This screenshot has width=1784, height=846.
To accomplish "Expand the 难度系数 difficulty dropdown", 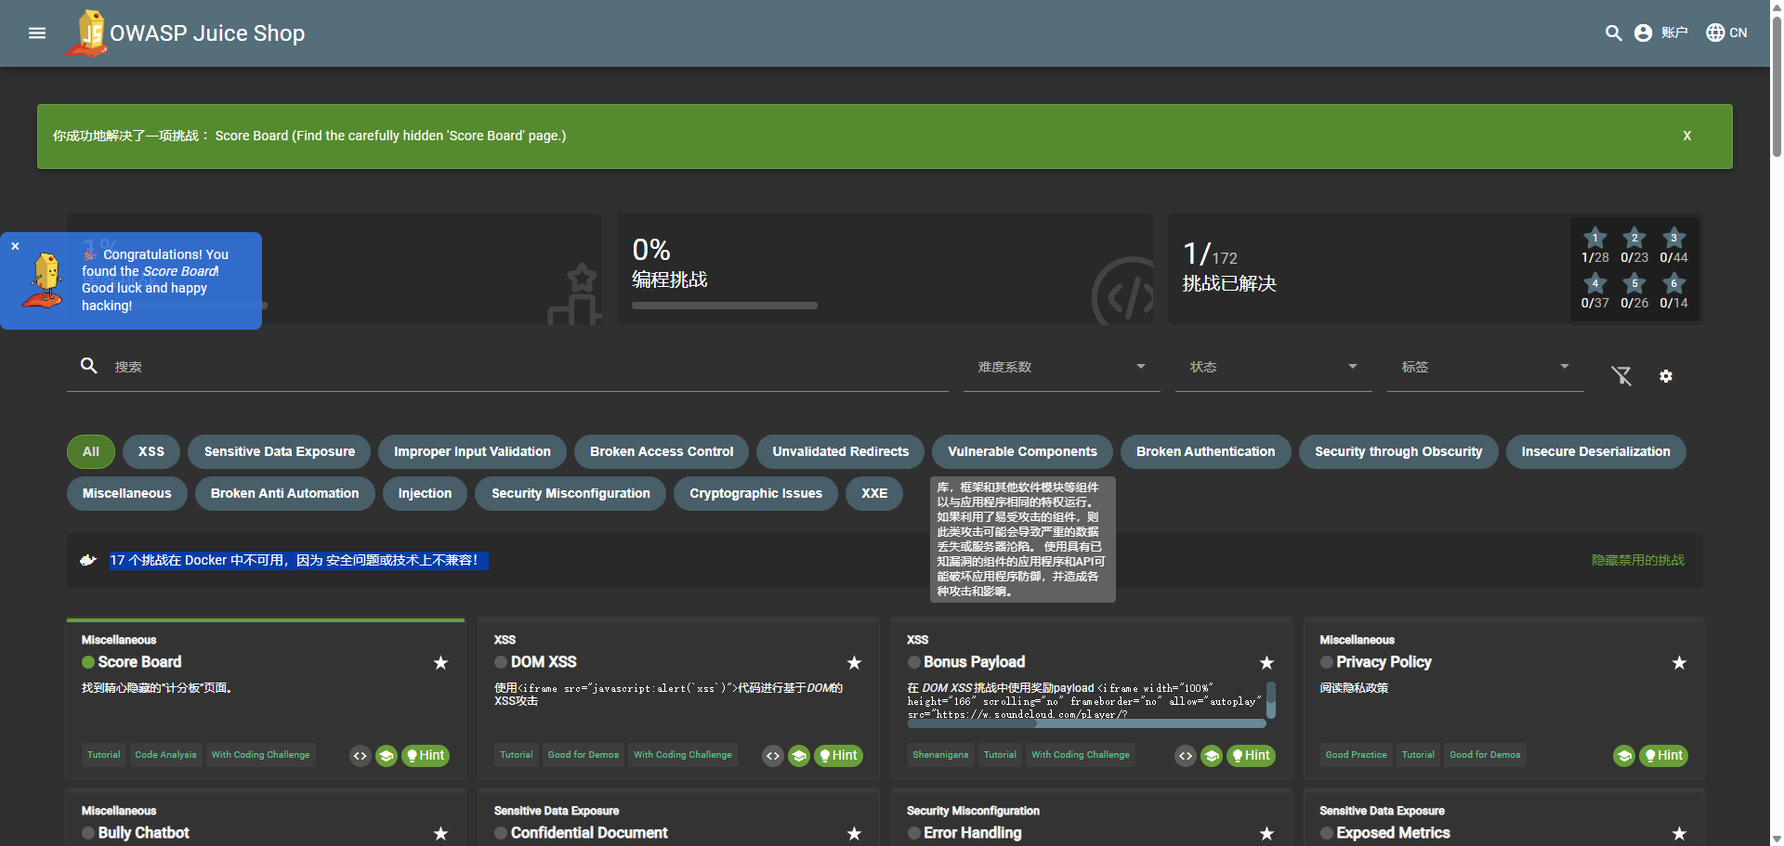I will (x=1062, y=368).
